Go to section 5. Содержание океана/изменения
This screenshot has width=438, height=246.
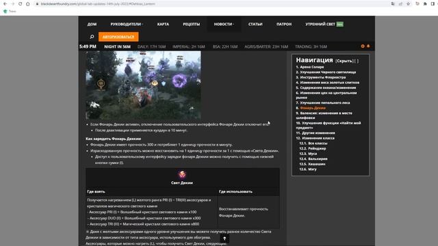pyautogui.click(x=326, y=87)
